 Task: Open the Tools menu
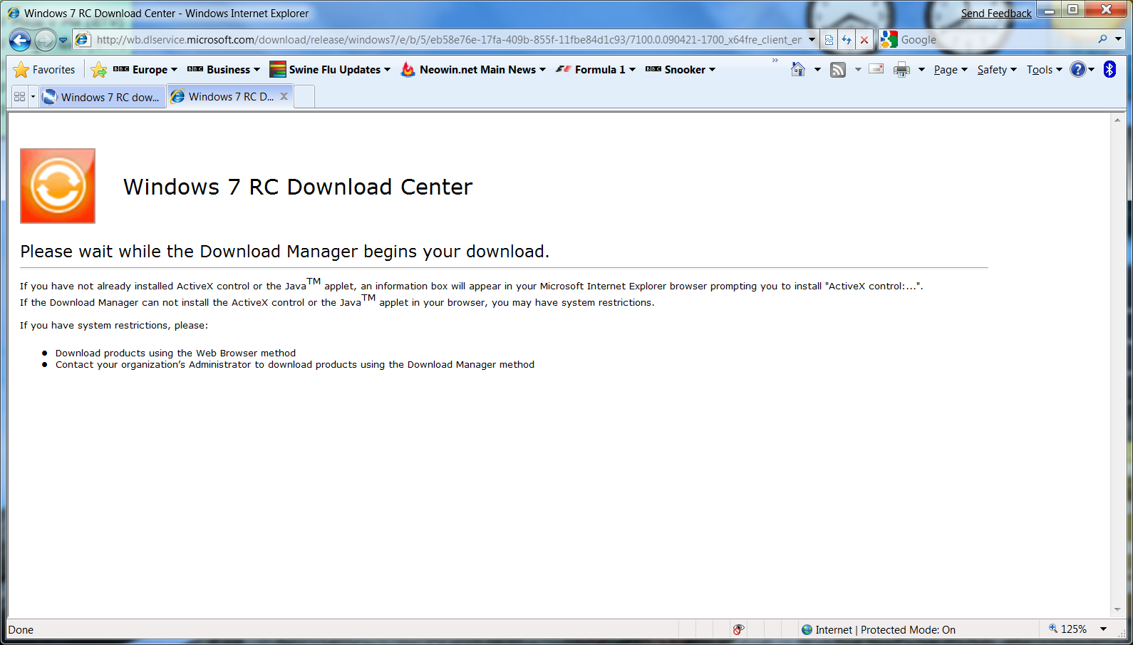1044,70
